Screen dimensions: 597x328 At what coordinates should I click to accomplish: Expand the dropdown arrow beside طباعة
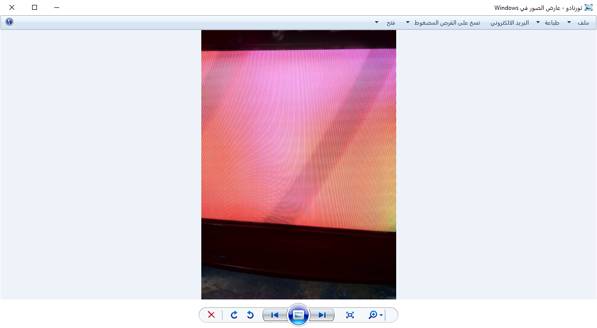[538, 22]
